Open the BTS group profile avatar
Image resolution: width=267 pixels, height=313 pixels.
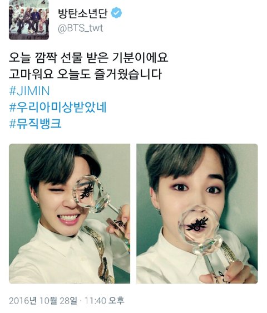(x=29, y=19)
